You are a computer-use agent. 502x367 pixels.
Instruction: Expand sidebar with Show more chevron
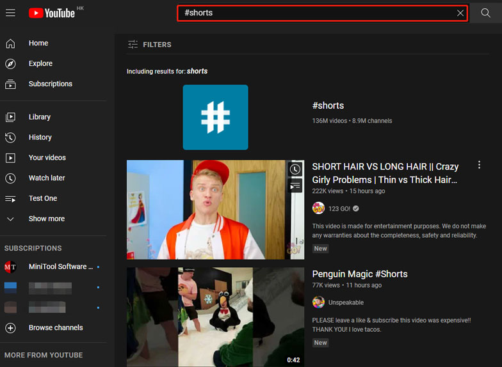[x=10, y=219]
